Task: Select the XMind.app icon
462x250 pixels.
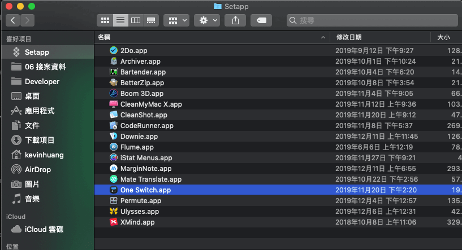Action: point(114,222)
